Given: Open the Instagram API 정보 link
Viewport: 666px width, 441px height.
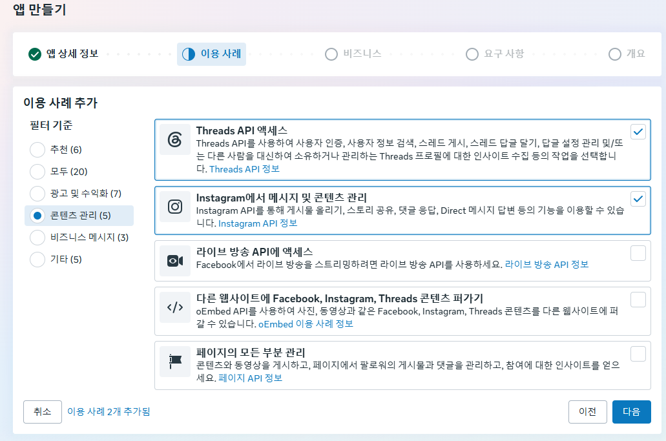Looking at the screenshot, I should pos(257,223).
